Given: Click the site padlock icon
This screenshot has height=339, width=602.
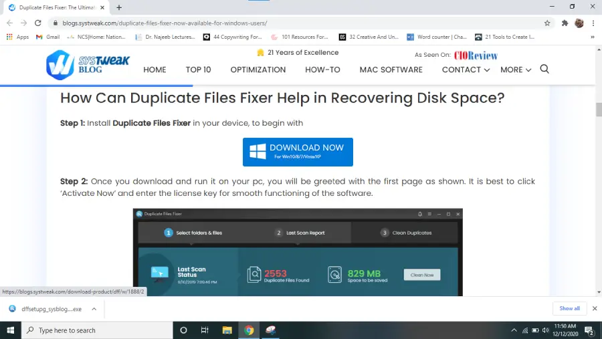Looking at the screenshot, I should pyautogui.click(x=56, y=23).
